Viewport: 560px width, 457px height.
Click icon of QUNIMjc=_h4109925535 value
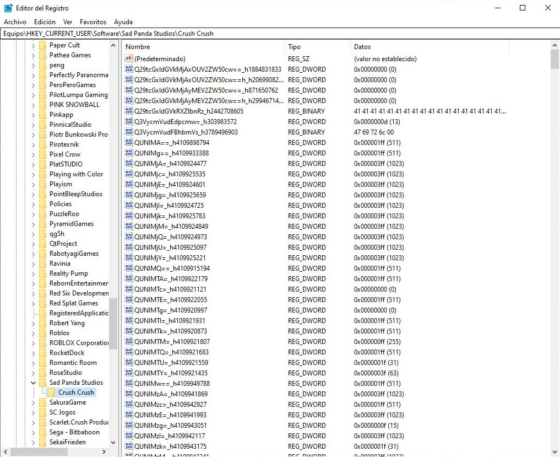(128, 174)
